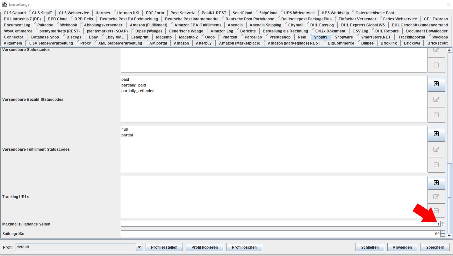
Task: Remove the selected Versendbare Statuscodes entry
Action: coord(436,65)
